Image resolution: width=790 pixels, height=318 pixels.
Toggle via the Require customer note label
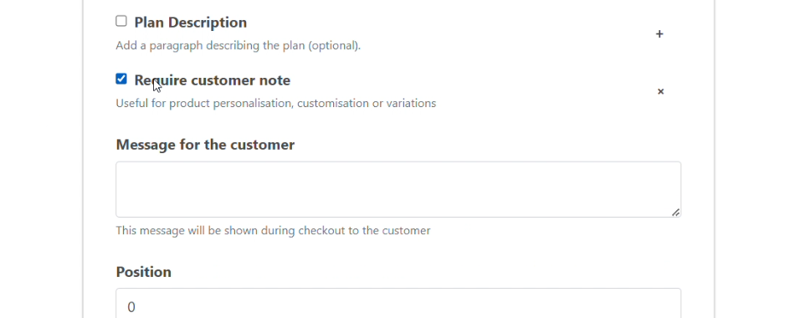click(212, 80)
